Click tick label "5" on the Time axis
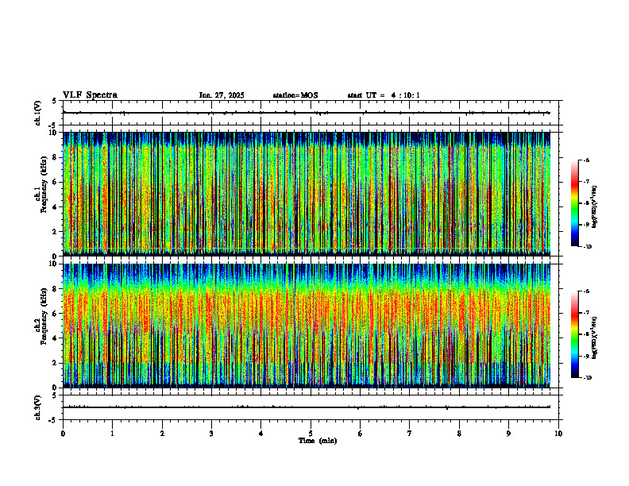The width and height of the screenshot is (629, 486). pyautogui.click(x=311, y=434)
